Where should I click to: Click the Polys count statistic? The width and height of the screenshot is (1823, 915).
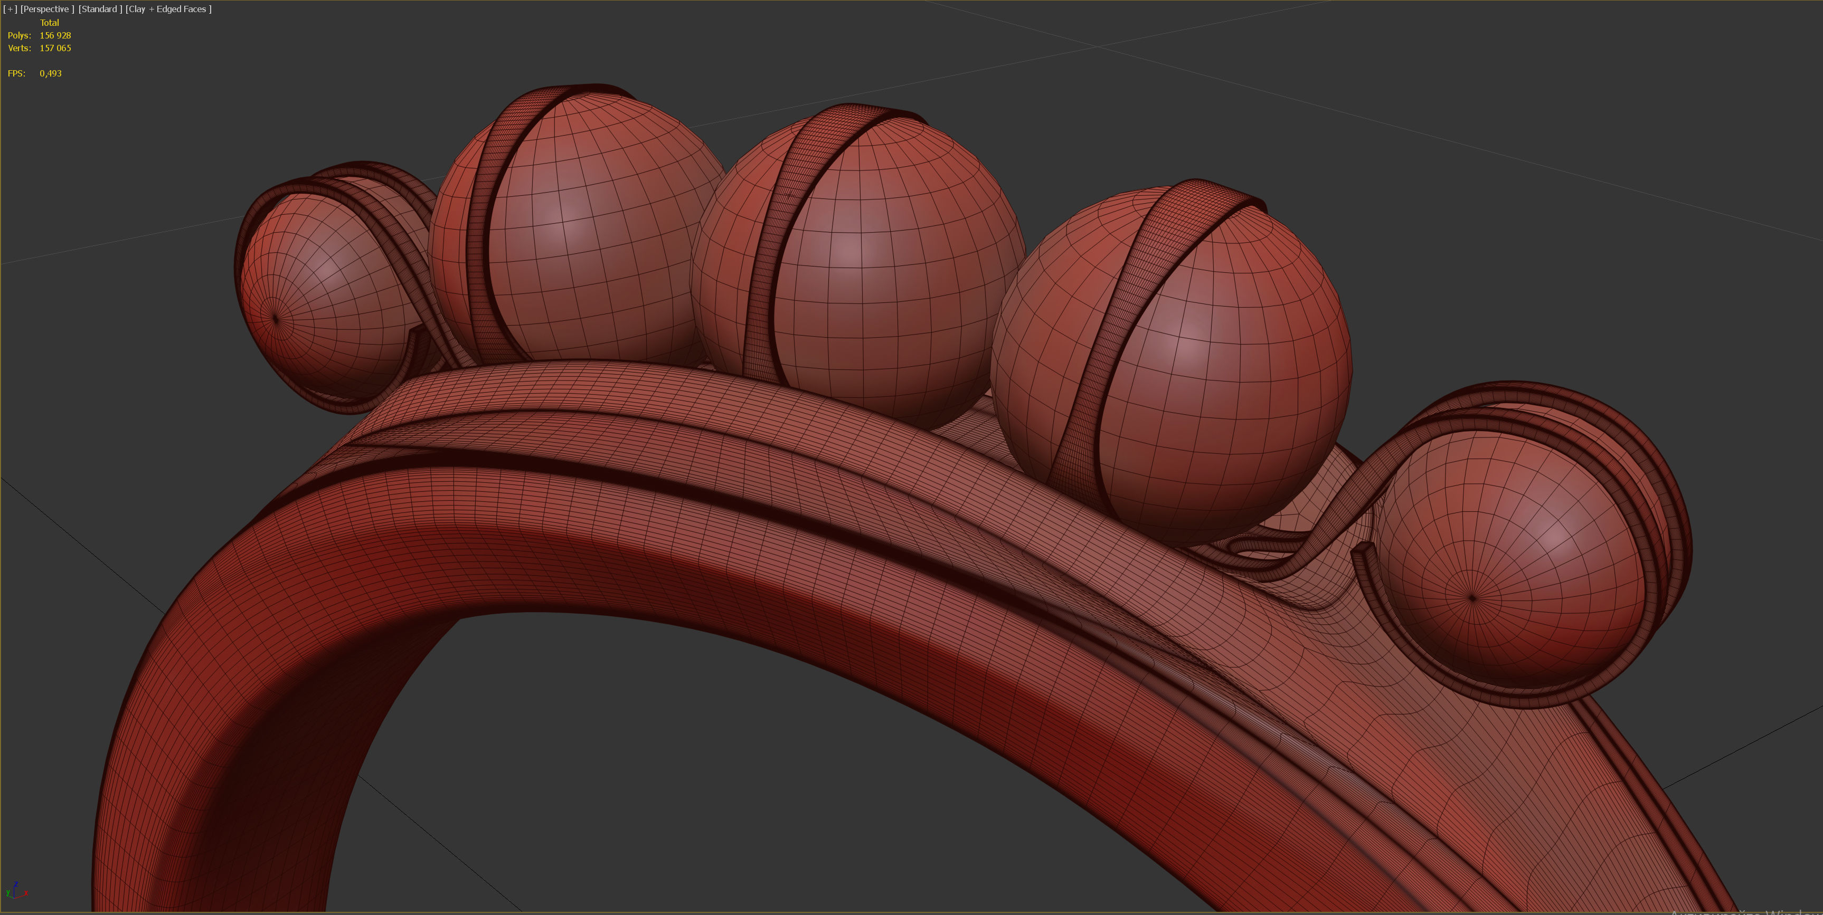tap(54, 35)
